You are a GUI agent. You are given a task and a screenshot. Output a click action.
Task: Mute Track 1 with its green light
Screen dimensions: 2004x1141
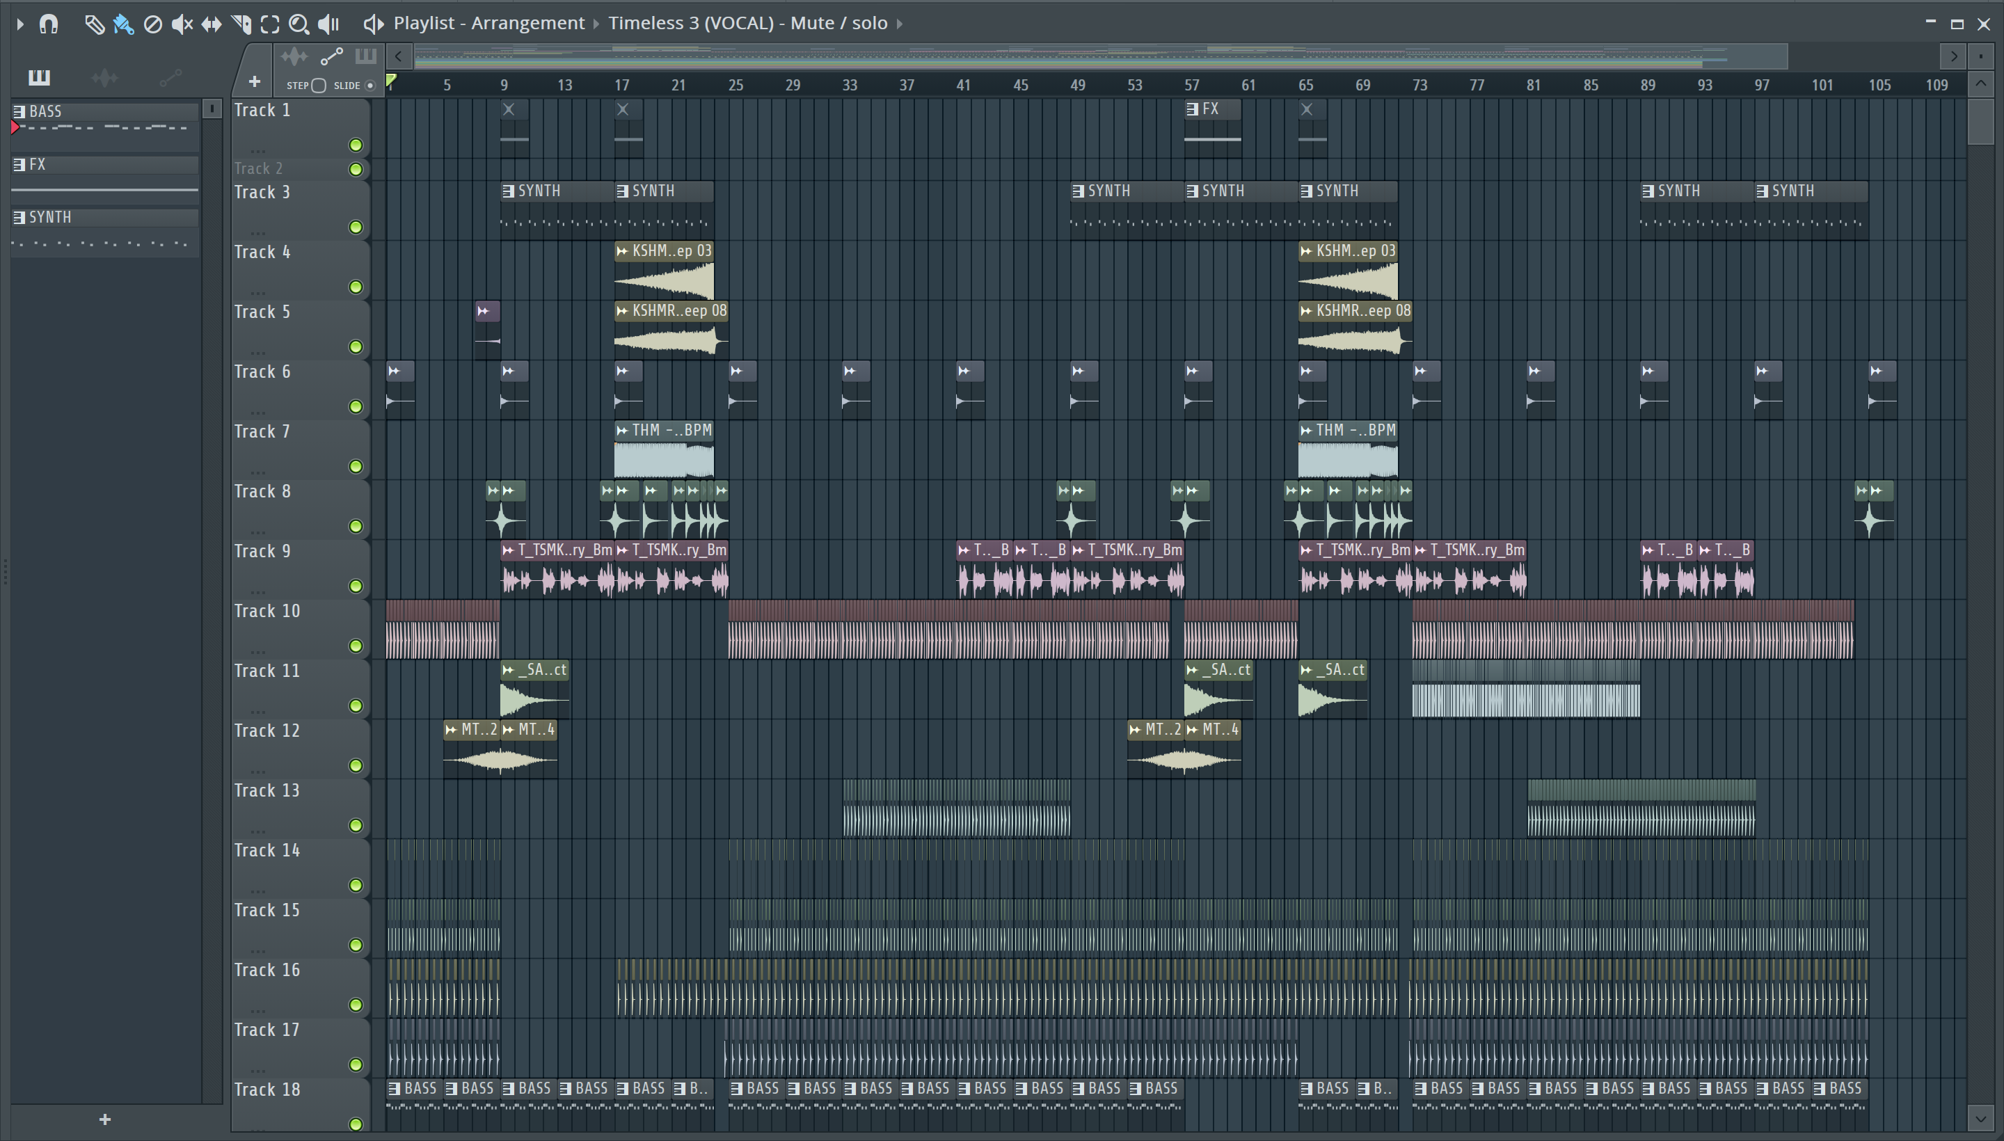click(356, 145)
